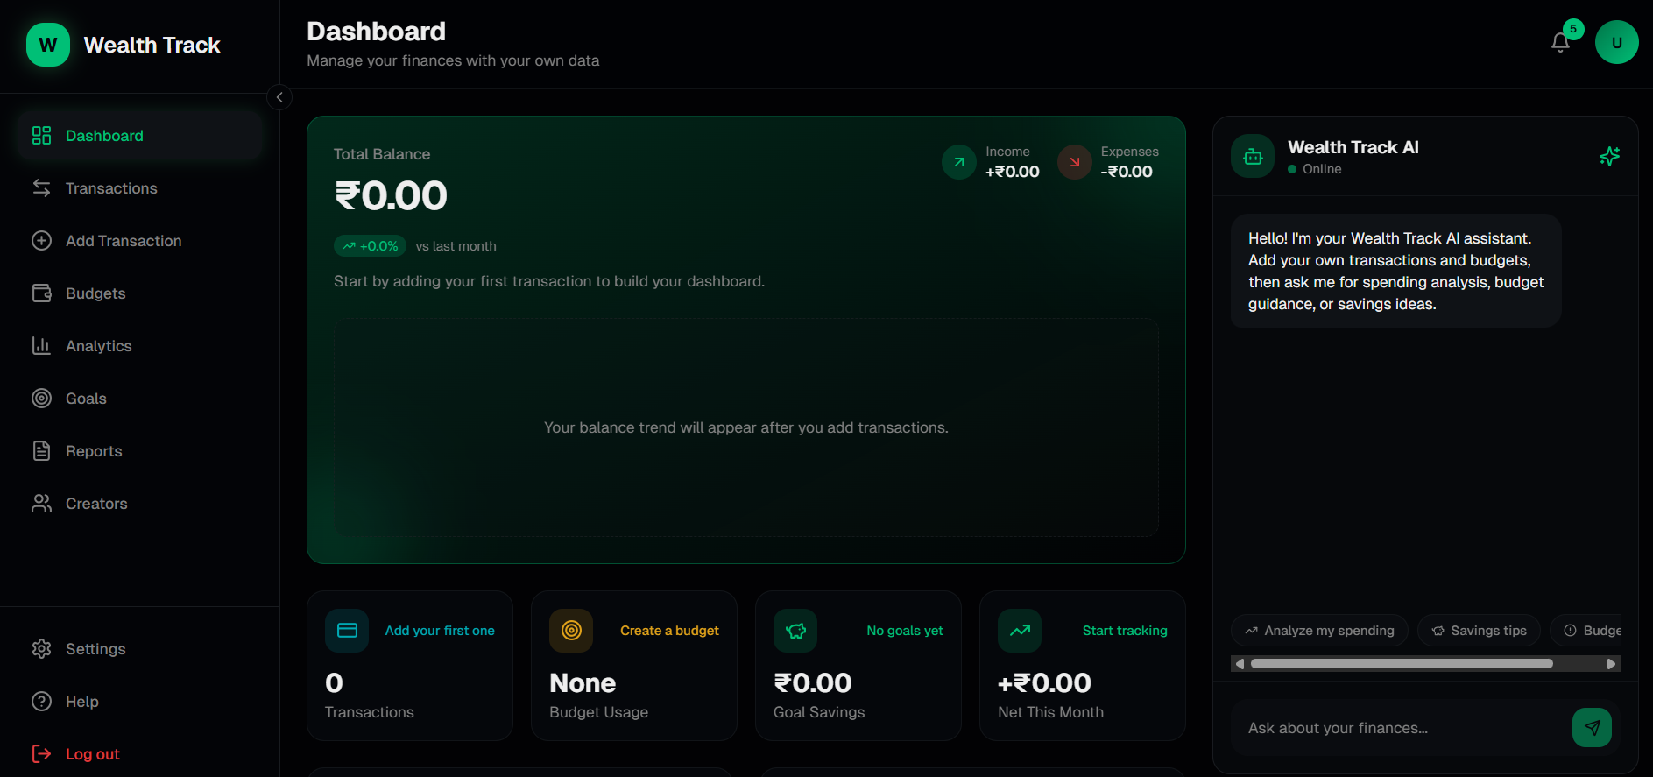1653x777 pixels.
Task: Click the Start tracking link
Action: click(1125, 630)
